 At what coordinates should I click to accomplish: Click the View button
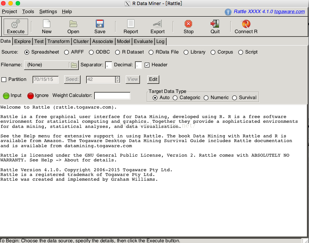(x=133, y=79)
